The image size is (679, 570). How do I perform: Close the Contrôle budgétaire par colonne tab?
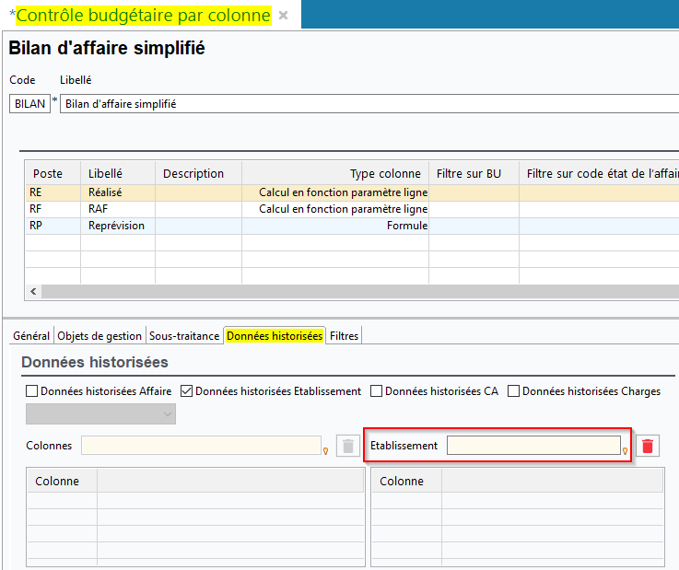[x=283, y=16]
